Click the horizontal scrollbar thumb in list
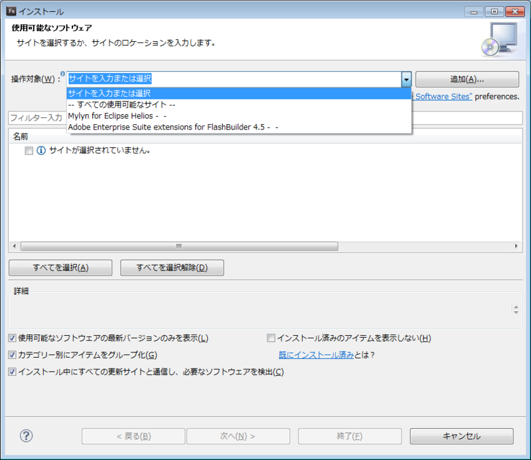Screen dimensions: 531x460 click(179, 246)
